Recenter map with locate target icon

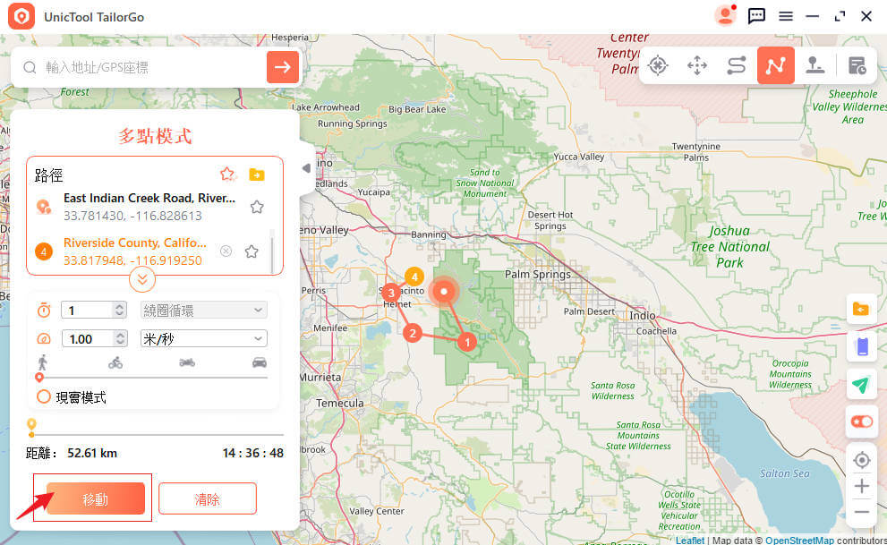(x=862, y=460)
